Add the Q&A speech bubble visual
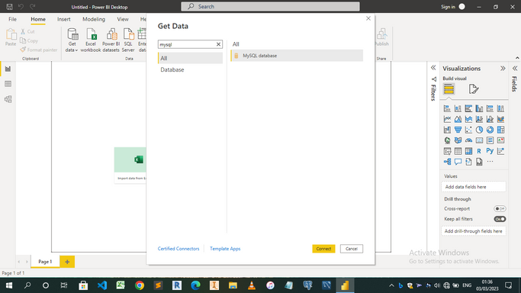Image resolution: width=521 pixels, height=293 pixels. pos(458,162)
